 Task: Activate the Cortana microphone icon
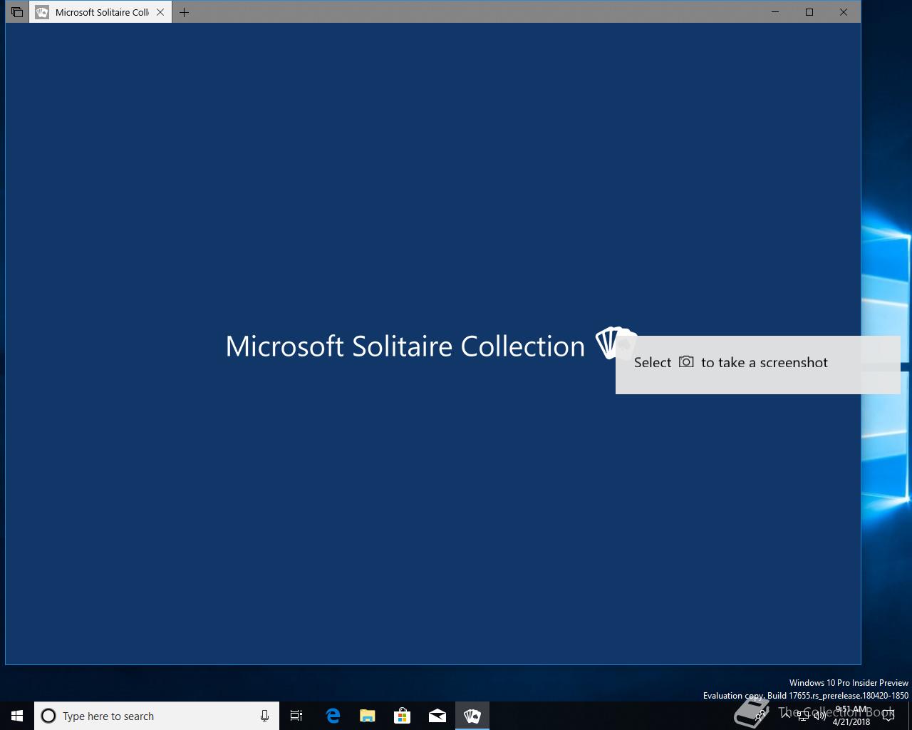[264, 716]
